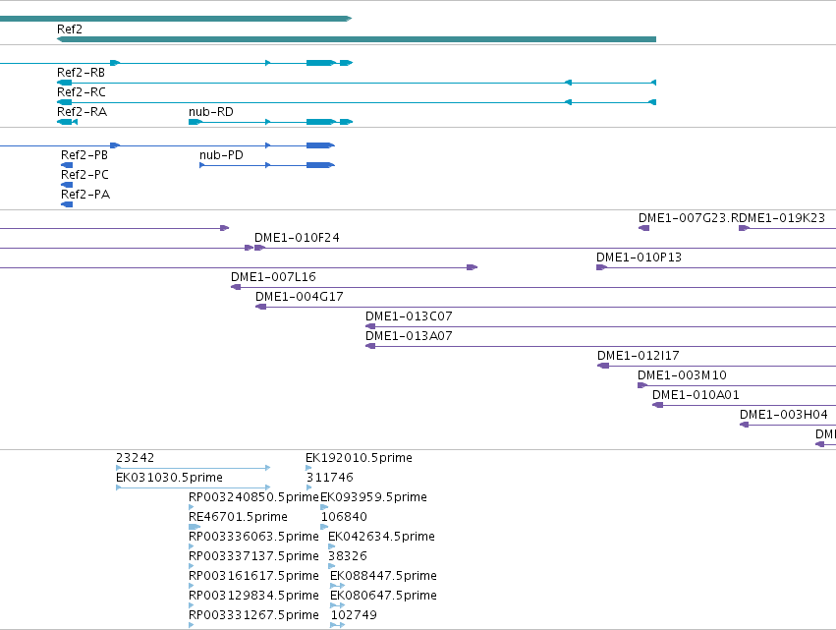Click the nub-RD transcript label
This screenshot has width=836, height=630.
click(211, 112)
